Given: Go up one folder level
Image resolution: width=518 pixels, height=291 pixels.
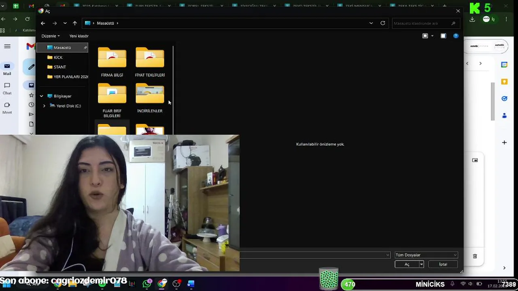Looking at the screenshot, I should (75, 23).
